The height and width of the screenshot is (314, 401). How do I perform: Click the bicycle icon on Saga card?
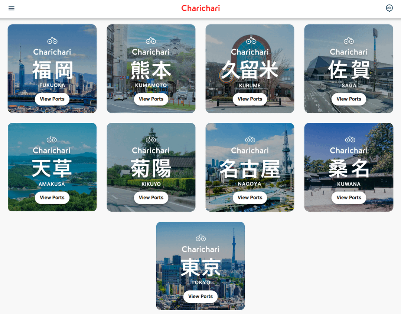pyautogui.click(x=349, y=40)
